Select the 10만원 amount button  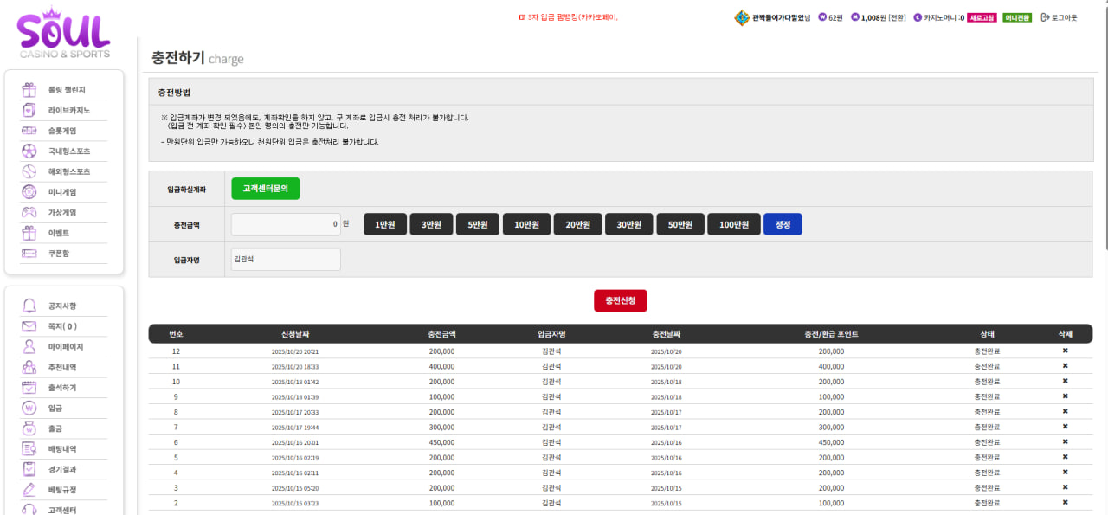click(x=526, y=224)
